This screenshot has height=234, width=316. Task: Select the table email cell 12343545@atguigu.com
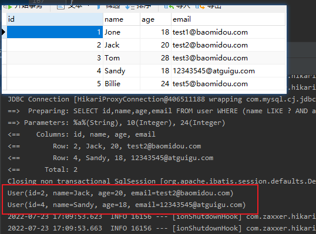(228, 71)
